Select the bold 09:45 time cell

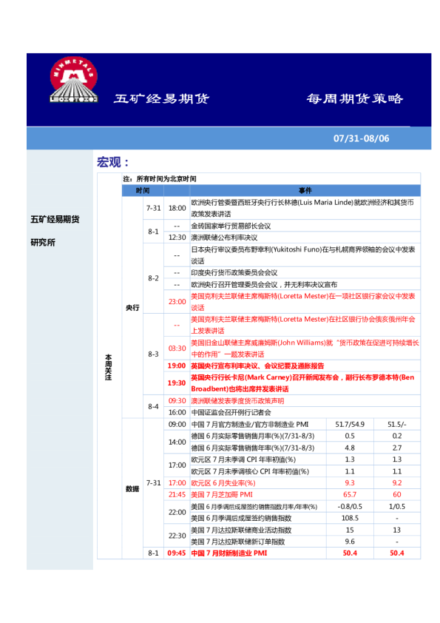[177, 553]
